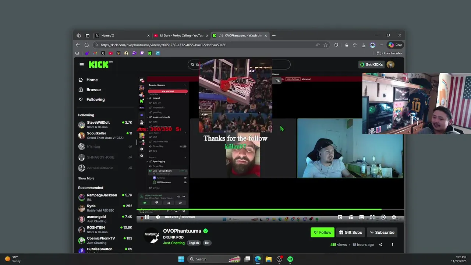Open X bookmark in favorites bar

tap(103, 53)
